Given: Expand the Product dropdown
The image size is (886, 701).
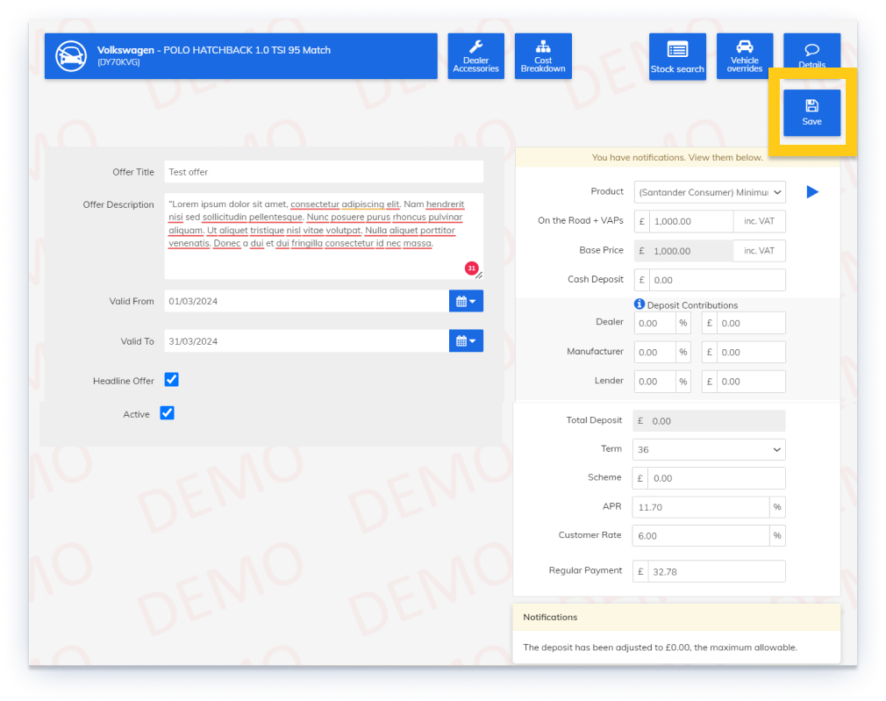Looking at the screenshot, I should tap(709, 192).
